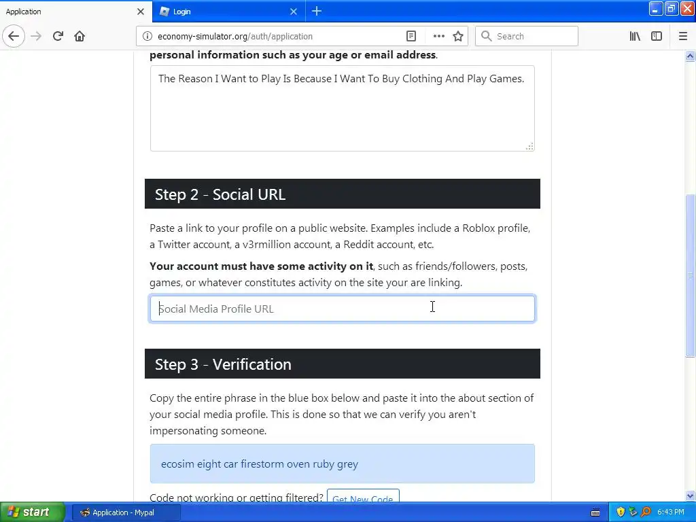696x522 pixels.
Task: Reload the current page
Action: 58,36
